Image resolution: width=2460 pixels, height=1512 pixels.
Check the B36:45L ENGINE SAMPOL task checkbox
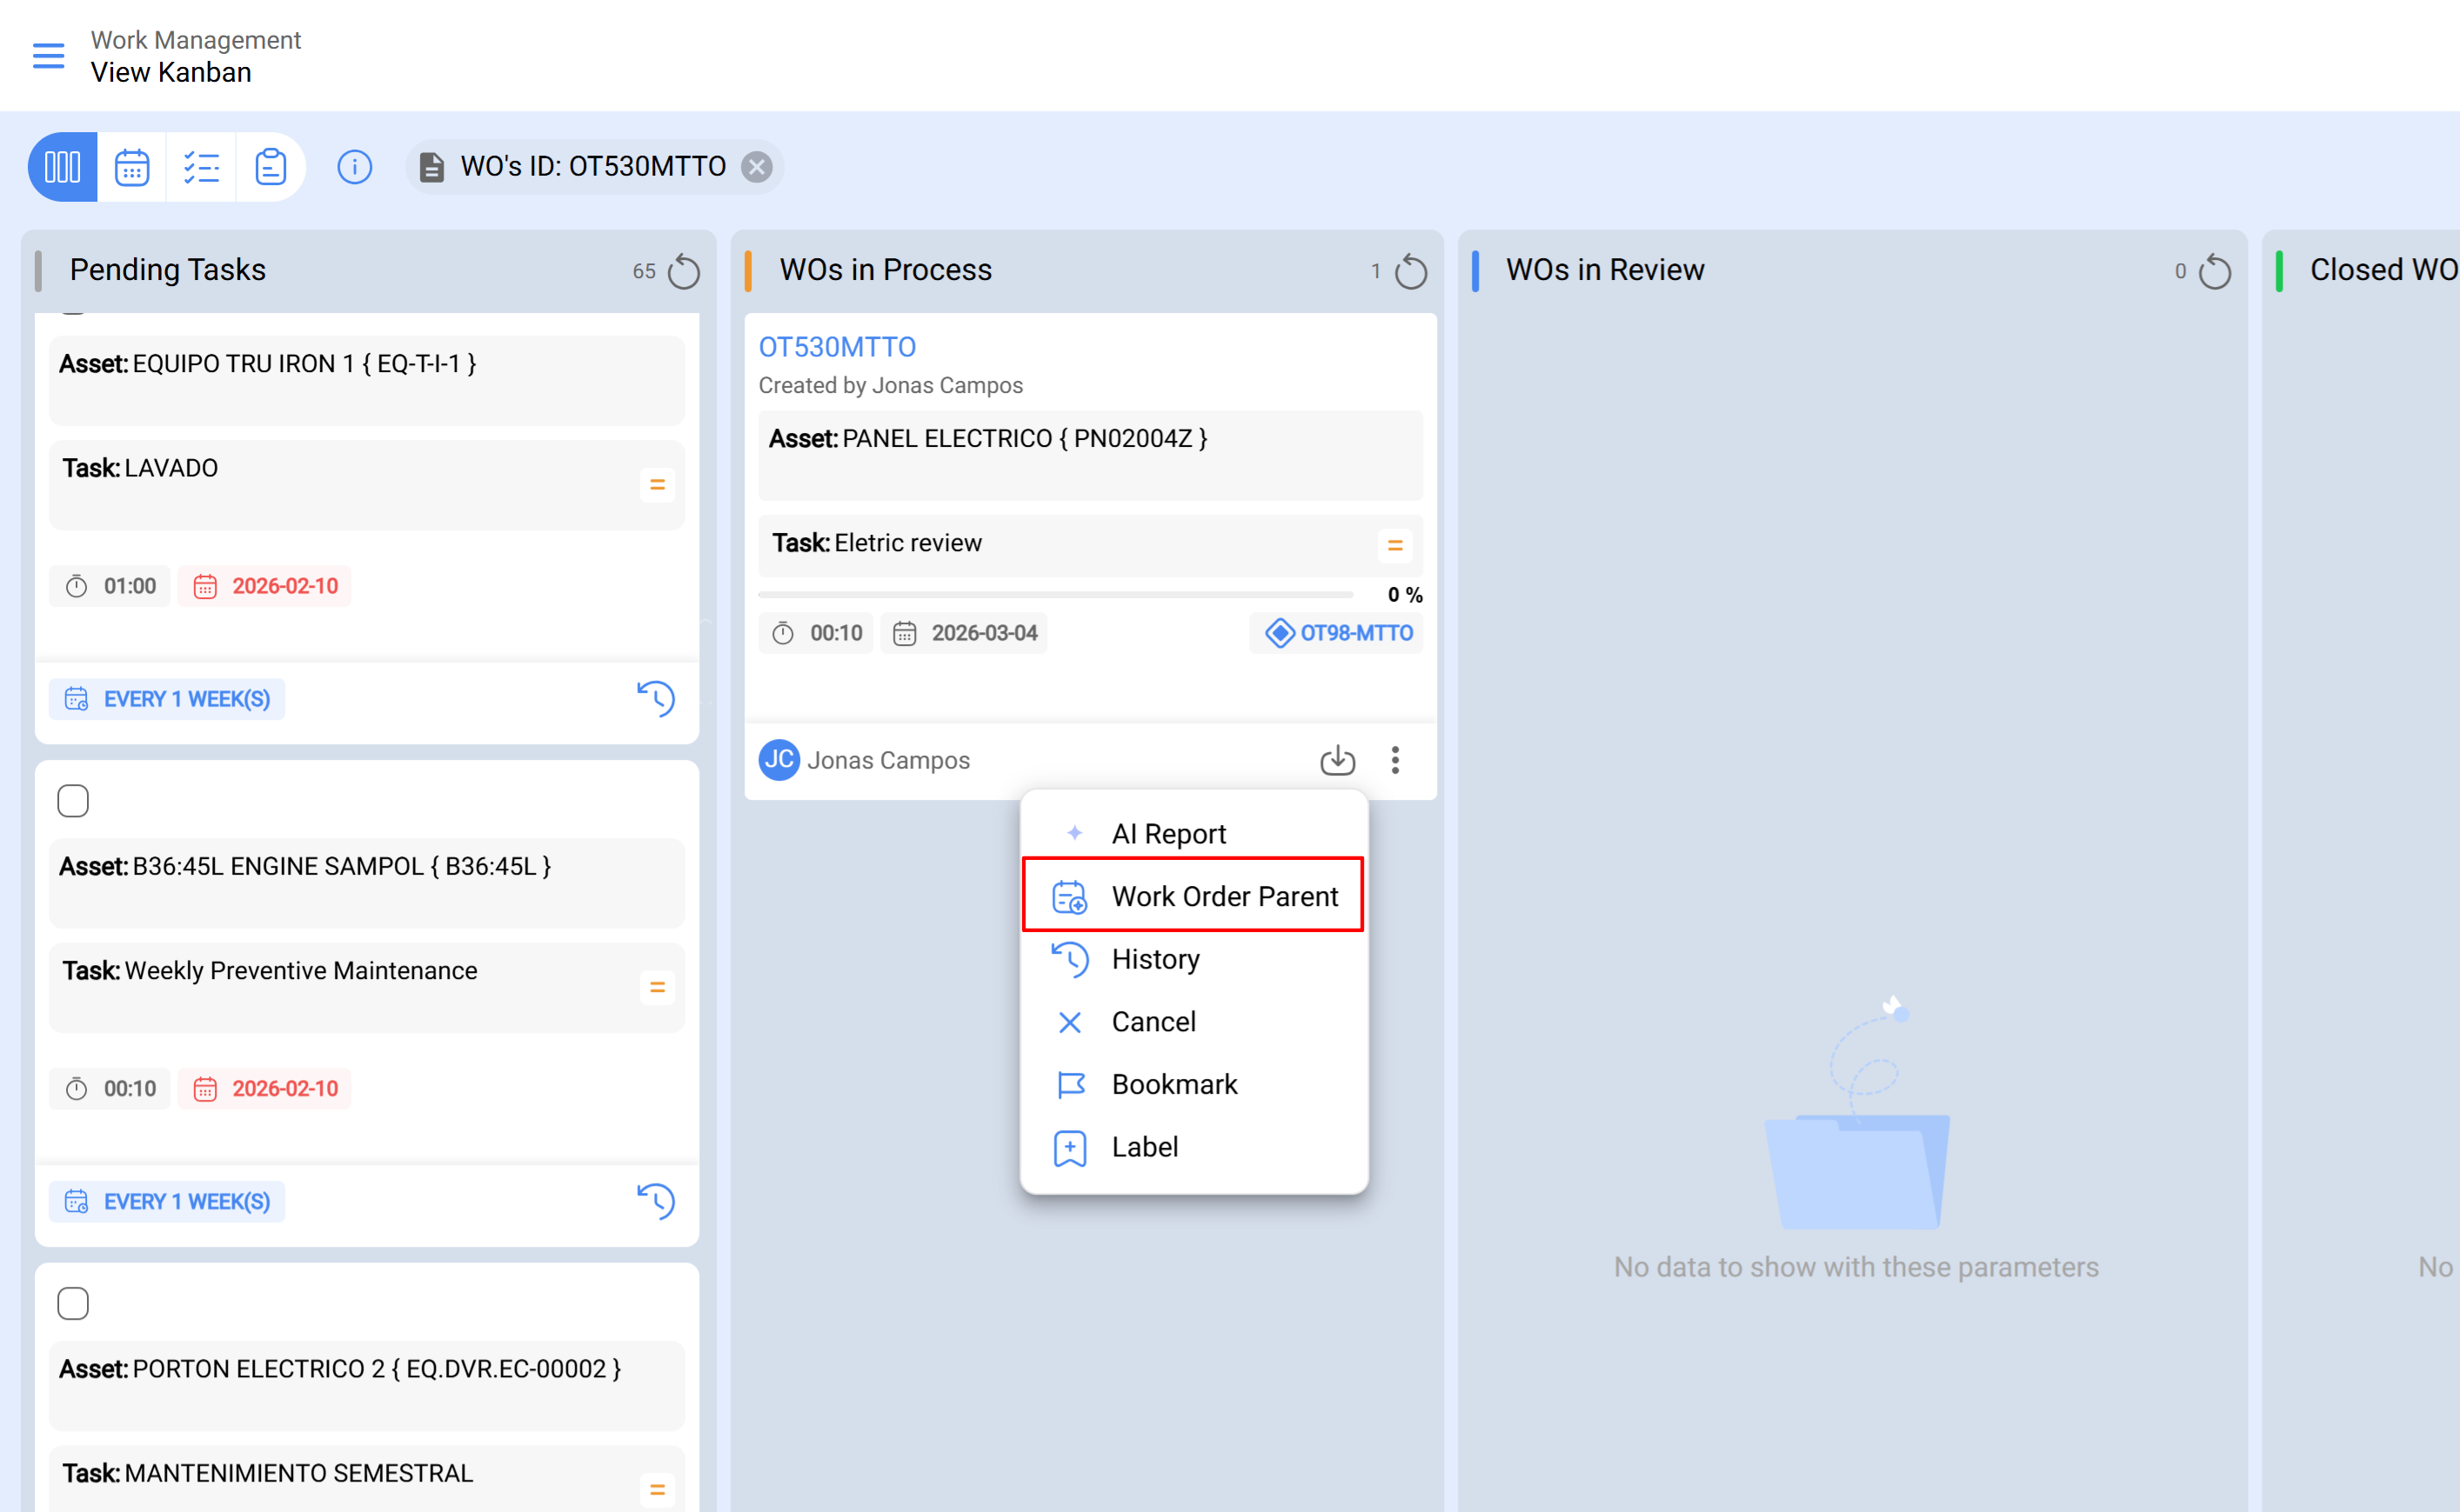[x=73, y=801]
